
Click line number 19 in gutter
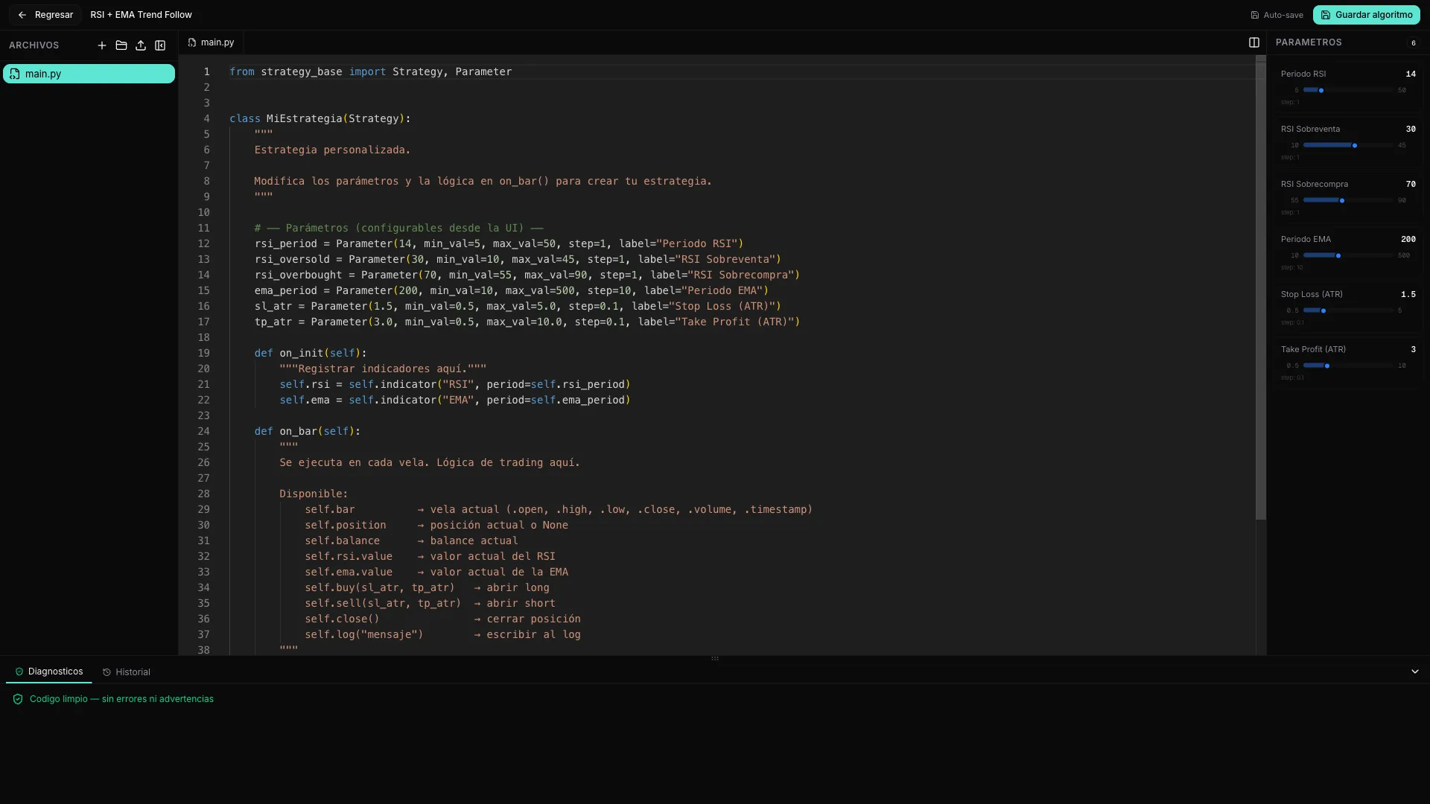click(203, 353)
